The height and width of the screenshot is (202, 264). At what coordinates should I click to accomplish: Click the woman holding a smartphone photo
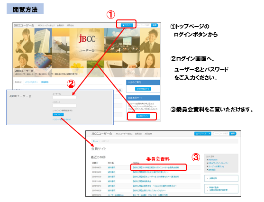click(x=24, y=40)
